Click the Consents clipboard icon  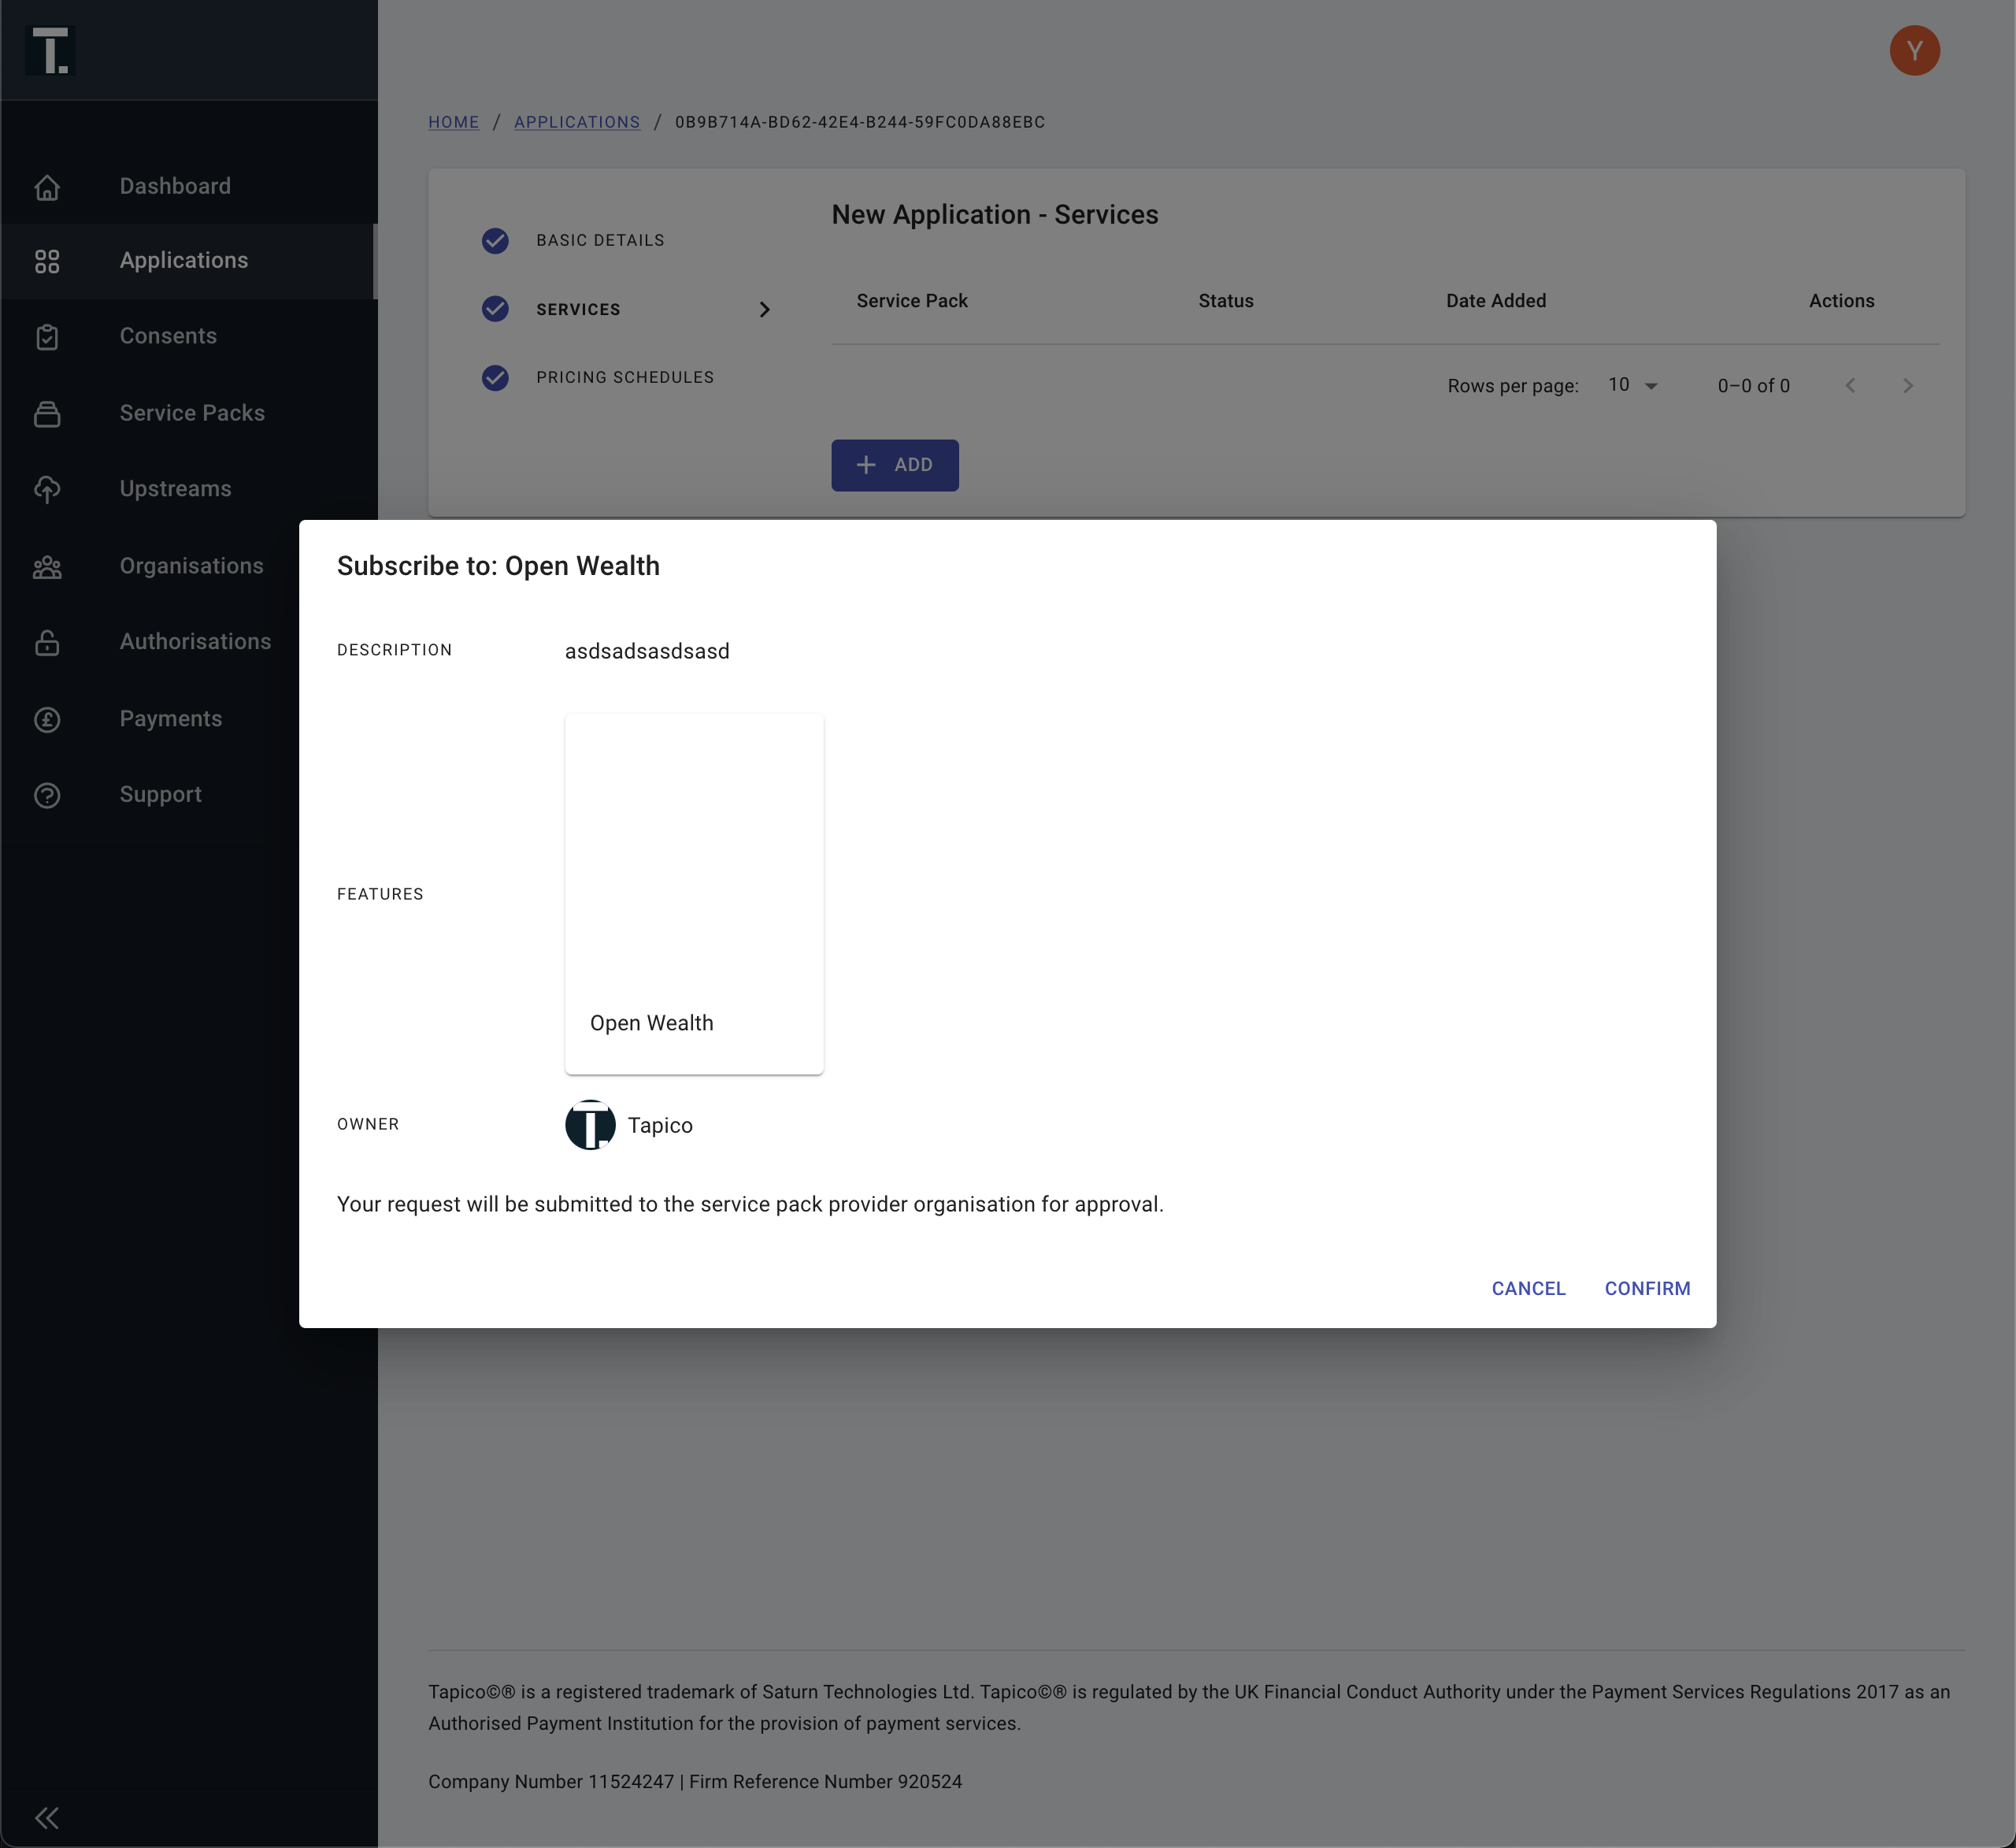47,336
